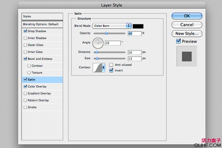Click the Distance value field
This screenshot has width=222, height=148.
pyautogui.click(x=135, y=53)
